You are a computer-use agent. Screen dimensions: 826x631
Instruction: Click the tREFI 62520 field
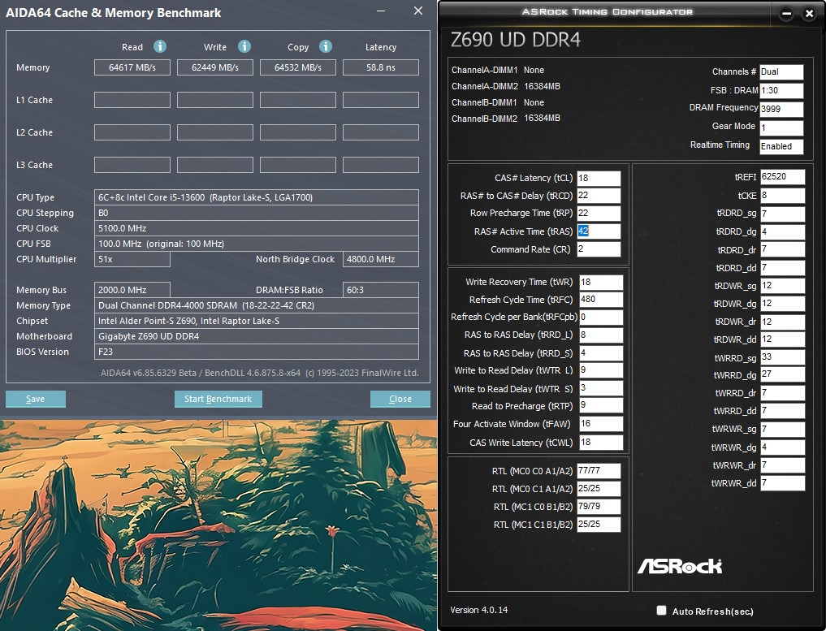click(x=782, y=177)
